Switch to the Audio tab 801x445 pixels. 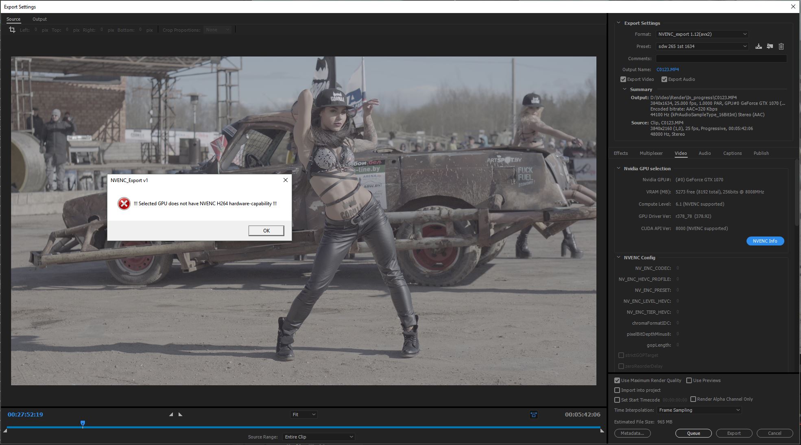point(705,153)
